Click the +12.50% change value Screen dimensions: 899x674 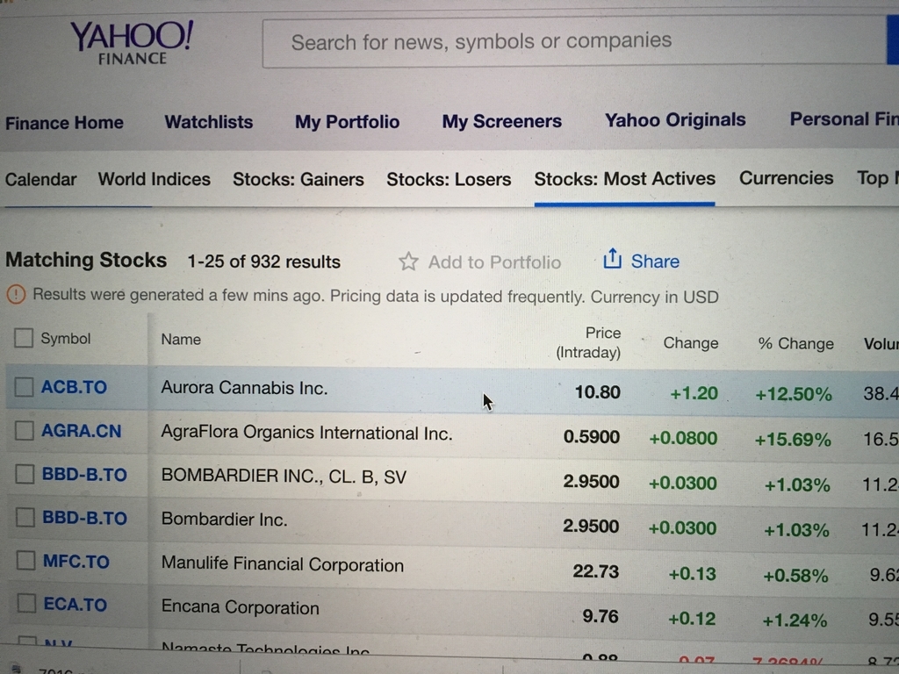tap(794, 394)
